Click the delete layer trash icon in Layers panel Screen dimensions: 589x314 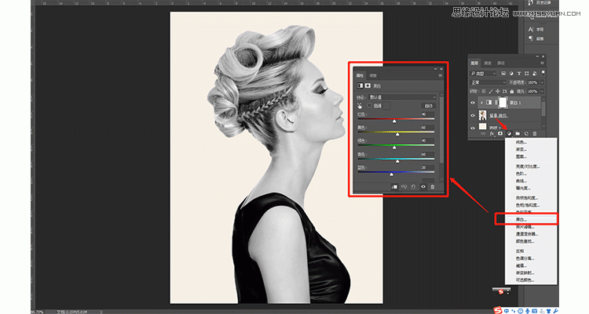coord(535,134)
